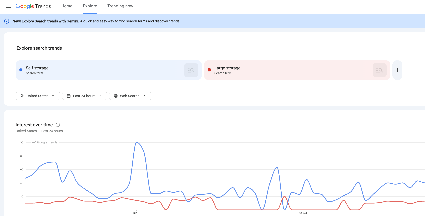Add a comparison term with plus button
This screenshot has height=216, width=425.
[397, 70]
